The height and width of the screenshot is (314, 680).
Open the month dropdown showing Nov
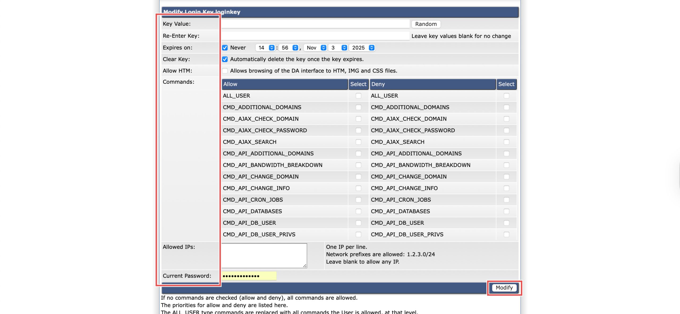(315, 48)
